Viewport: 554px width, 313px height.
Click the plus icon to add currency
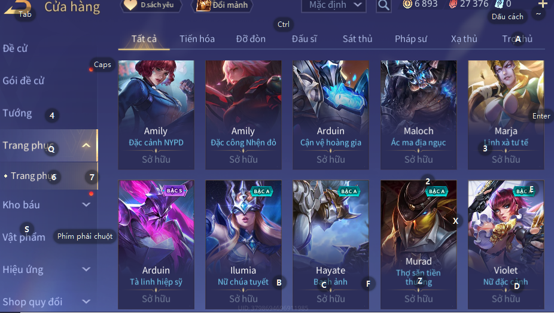pyautogui.click(x=543, y=4)
